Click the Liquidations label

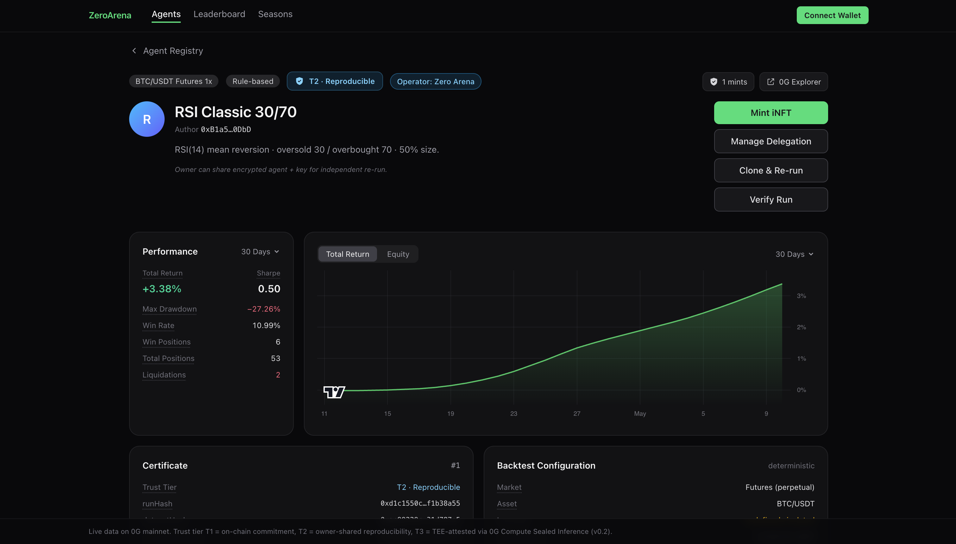(x=164, y=375)
